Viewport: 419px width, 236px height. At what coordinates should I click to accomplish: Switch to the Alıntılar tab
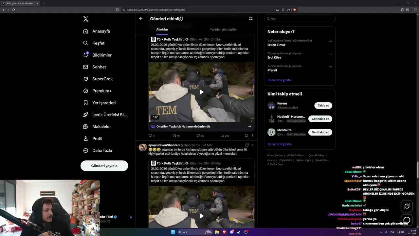[x=162, y=29]
